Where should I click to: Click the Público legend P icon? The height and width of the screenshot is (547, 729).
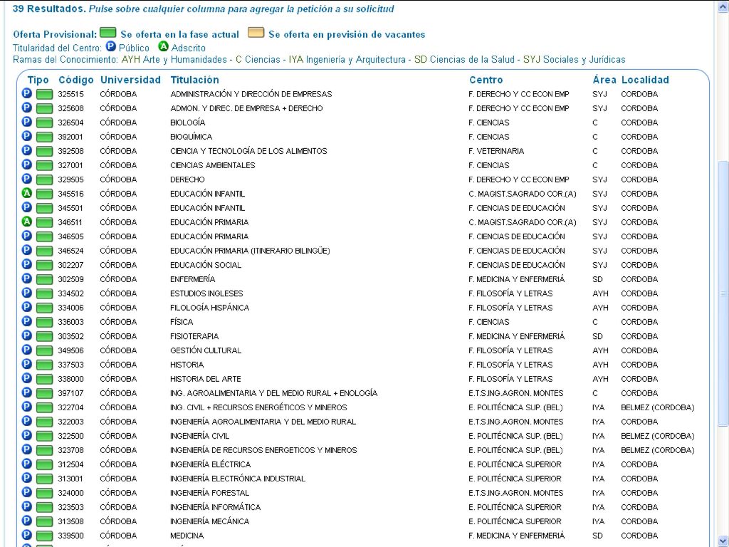click(x=110, y=46)
